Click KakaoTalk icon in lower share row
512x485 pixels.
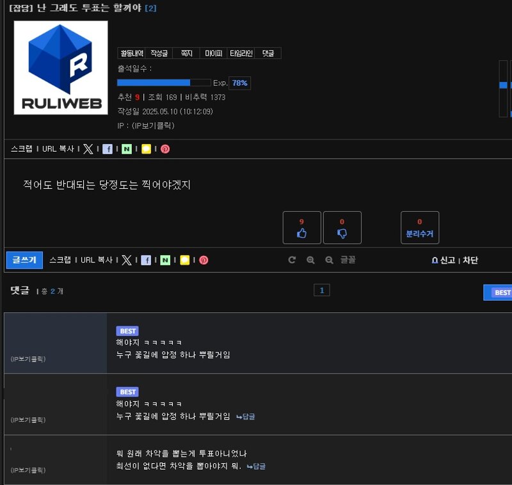[x=184, y=260]
